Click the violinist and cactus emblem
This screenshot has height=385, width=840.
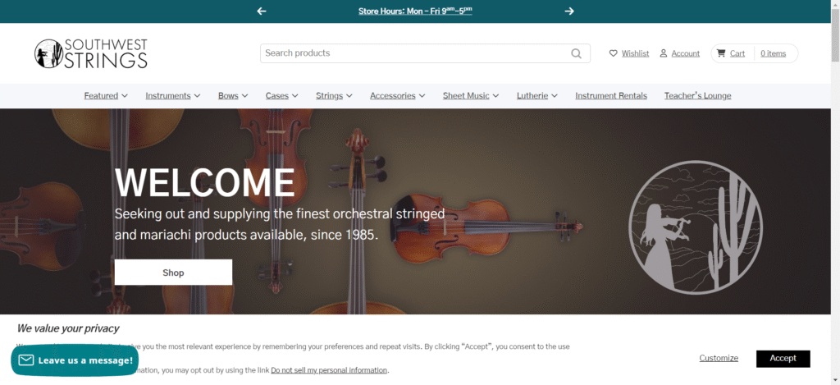click(696, 226)
